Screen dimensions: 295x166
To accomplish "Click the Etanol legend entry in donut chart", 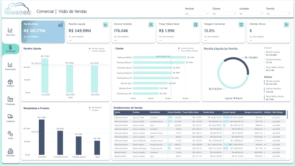I will (x=238, y=98).
